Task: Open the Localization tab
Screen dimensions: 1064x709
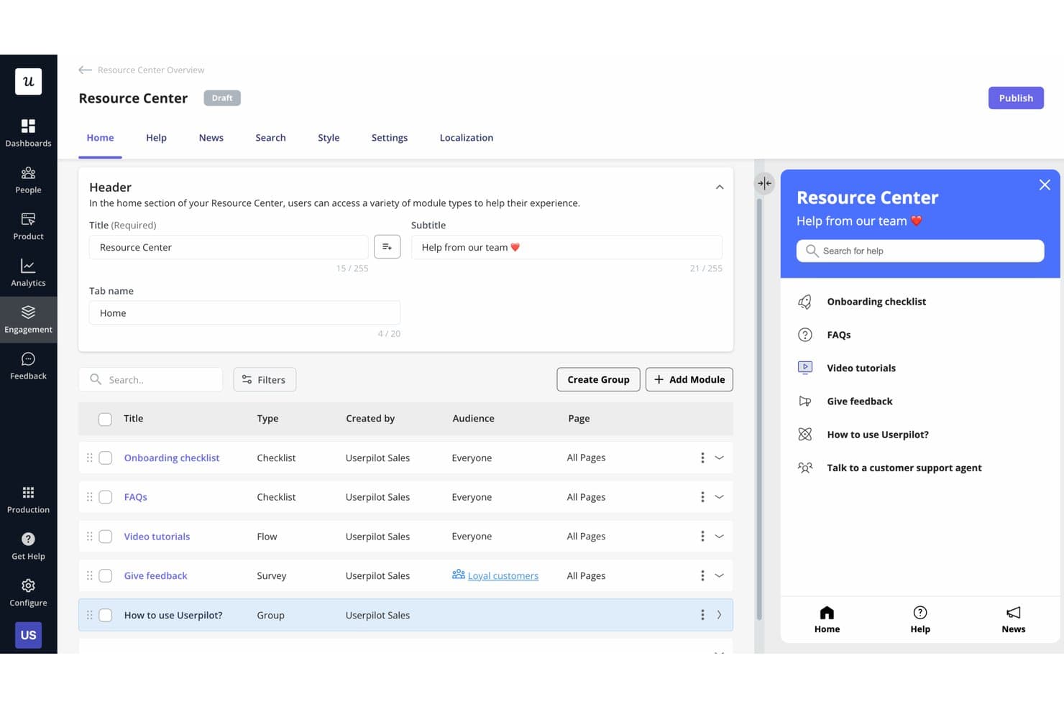Action: click(x=467, y=138)
